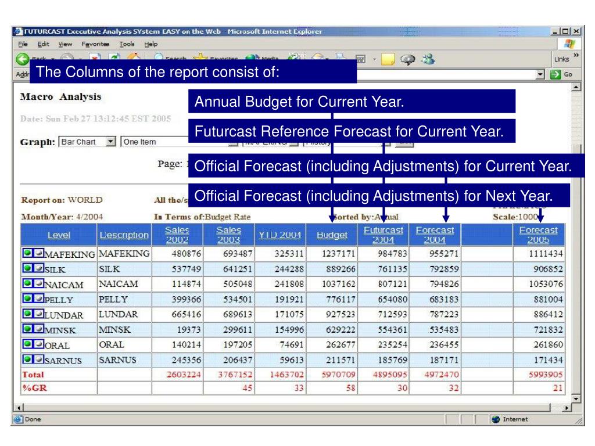Click the grey ball icon in SILK row
The width and height of the screenshot is (595, 446).
(39, 268)
